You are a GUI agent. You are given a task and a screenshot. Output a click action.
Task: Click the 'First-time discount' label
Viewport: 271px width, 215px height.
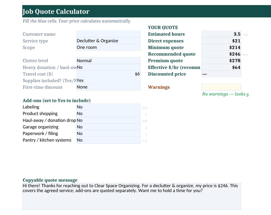[43, 87]
